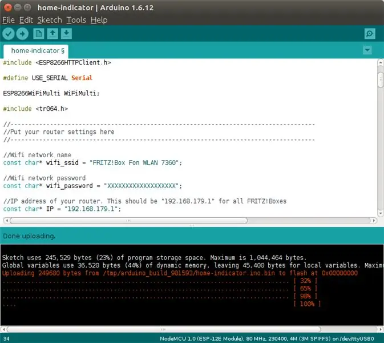Click the "//Wifi network password" comment
Viewport: 384px width, 343px height.
pos(45,178)
